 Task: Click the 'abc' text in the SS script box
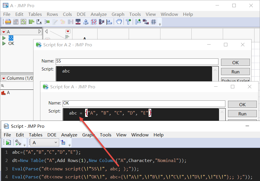tap(66, 71)
